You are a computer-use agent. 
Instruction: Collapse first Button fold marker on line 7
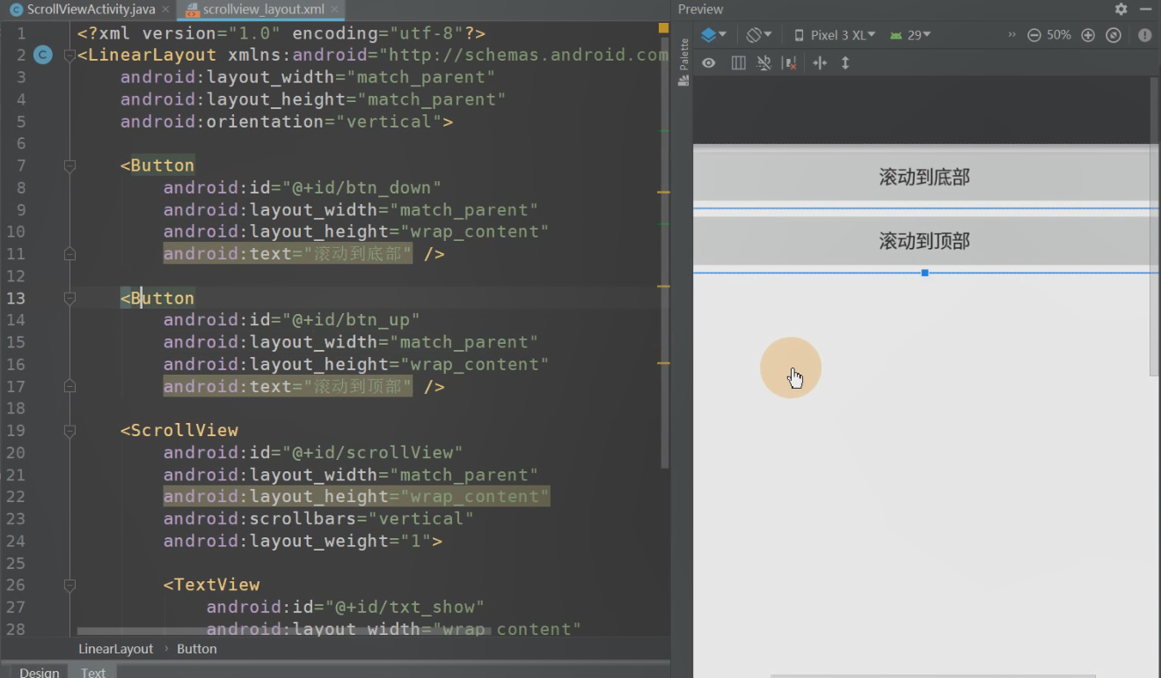[69, 165]
